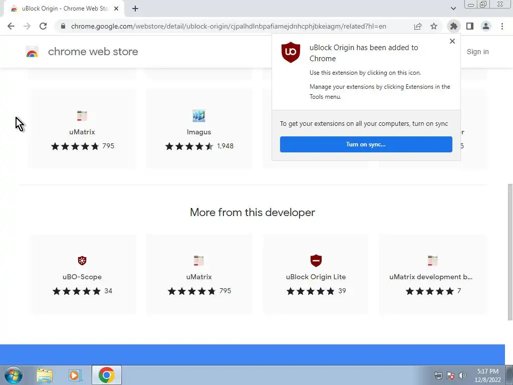Click the uBO-Scope extension title
The width and height of the screenshot is (513, 385).
point(82,277)
